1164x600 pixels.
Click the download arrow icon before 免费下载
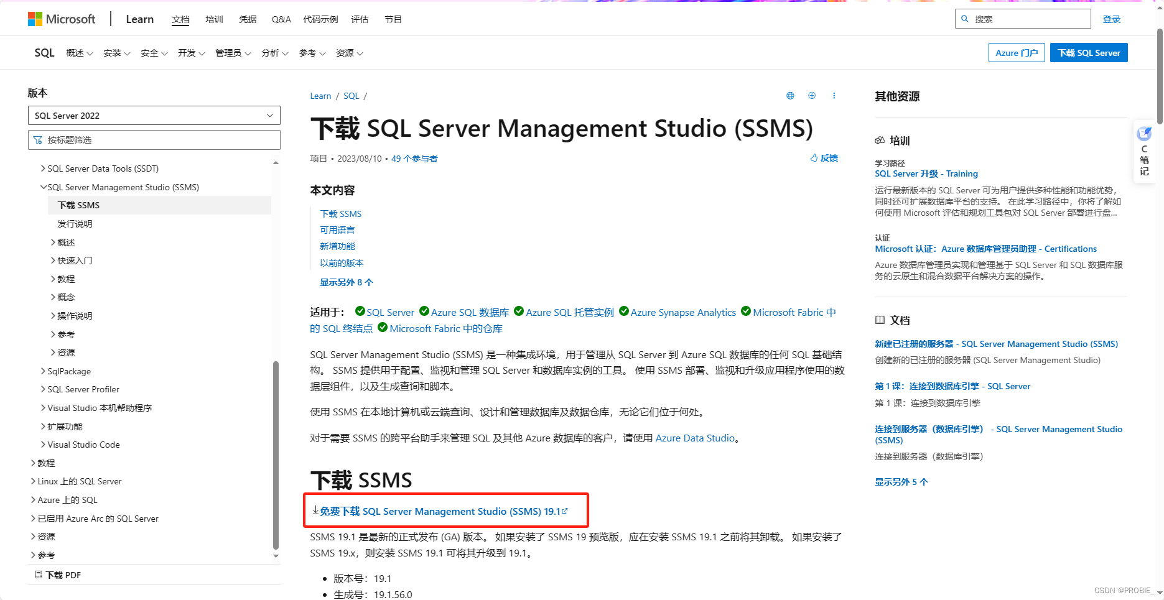click(x=315, y=510)
